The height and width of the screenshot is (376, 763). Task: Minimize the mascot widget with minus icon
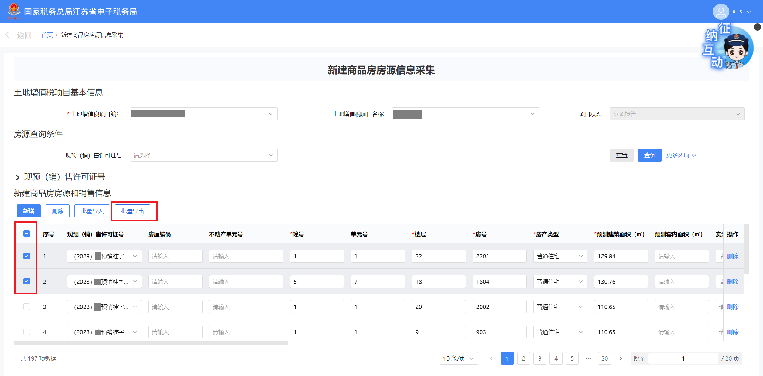(757, 27)
